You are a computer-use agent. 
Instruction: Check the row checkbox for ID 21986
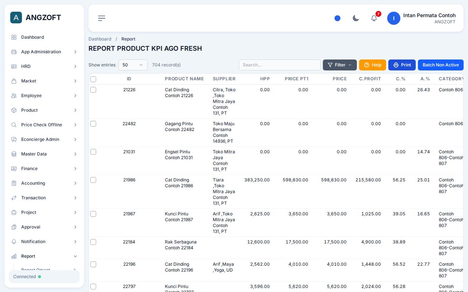tap(93, 180)
